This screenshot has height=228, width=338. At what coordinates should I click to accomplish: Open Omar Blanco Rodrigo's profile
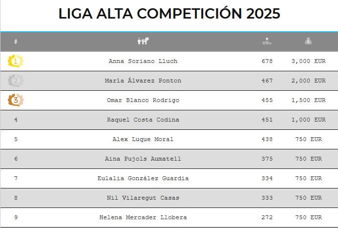143,100
